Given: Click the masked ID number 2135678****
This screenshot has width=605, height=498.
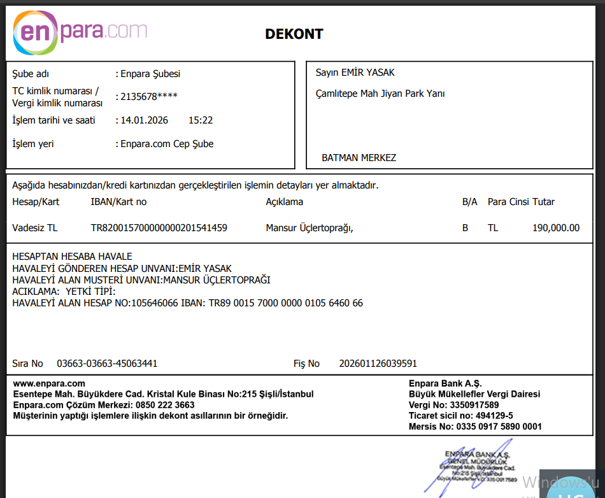Looking at the screenshot, I should (149, 96).
